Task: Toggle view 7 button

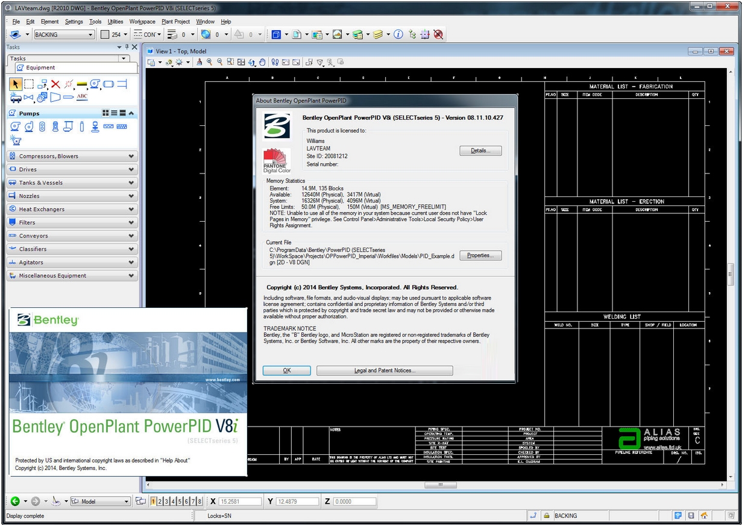Action: (x=193, y=501)
